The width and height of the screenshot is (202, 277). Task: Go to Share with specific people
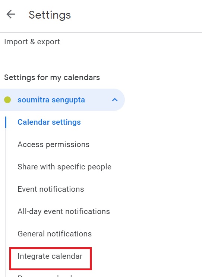pyautogui.click(x=64, y=167)
